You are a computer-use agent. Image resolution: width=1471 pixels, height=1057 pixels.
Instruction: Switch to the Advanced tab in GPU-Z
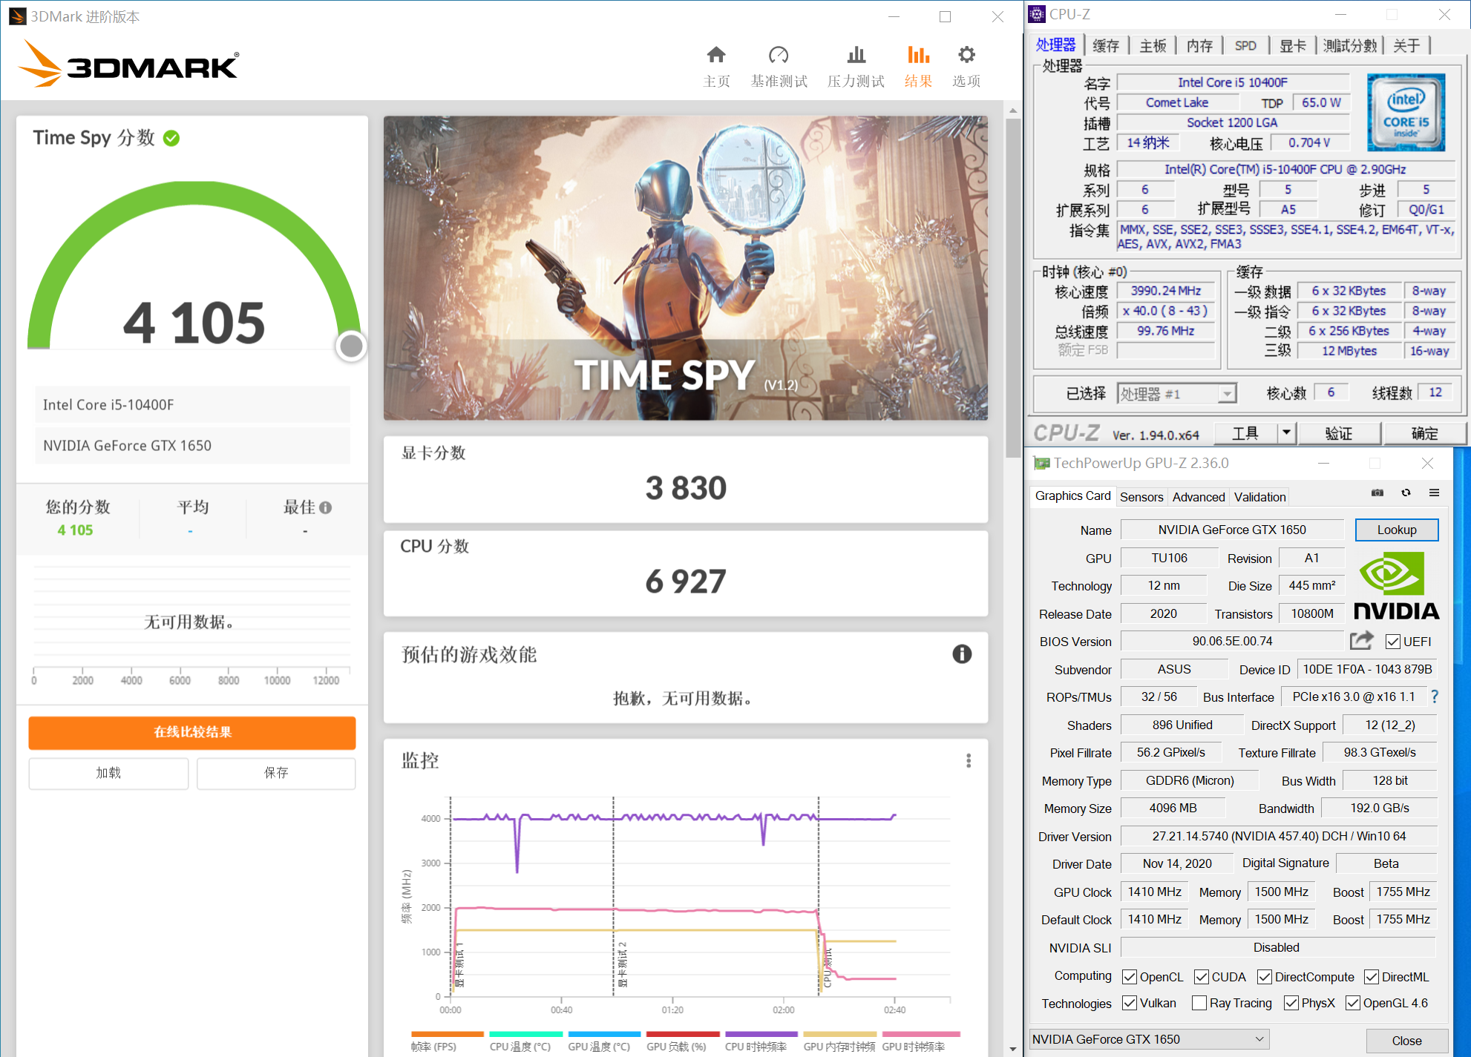tap(1199, 497)
